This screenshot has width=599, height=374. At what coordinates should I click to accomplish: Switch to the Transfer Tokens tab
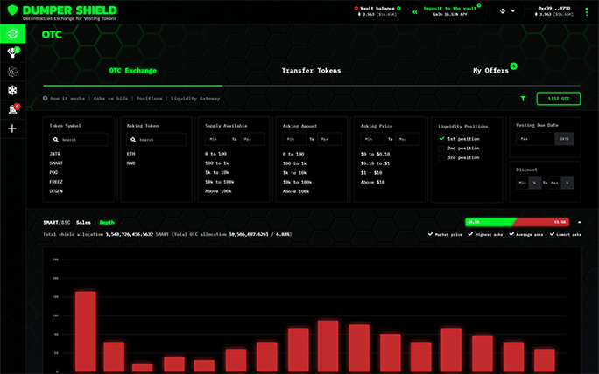click(311, 71)
